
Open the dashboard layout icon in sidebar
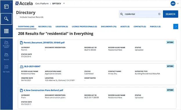[6, 7]
